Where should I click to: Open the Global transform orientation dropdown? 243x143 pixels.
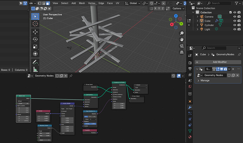click(x=133, y=3)
